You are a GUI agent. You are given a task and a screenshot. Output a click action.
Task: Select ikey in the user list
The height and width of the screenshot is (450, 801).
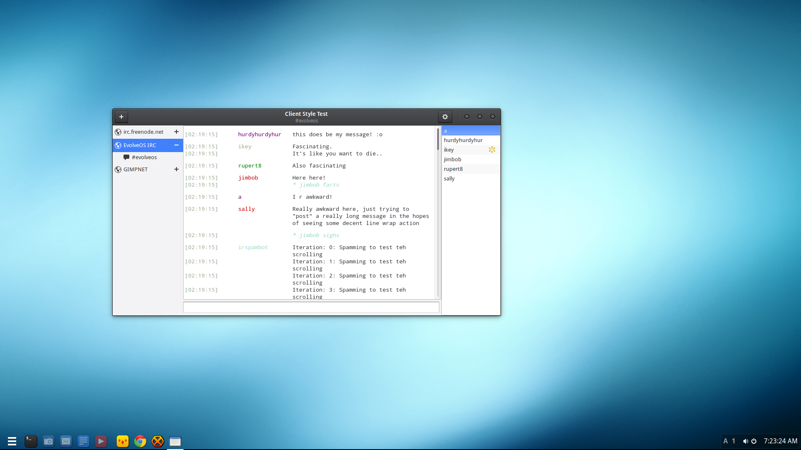[471, 150]
